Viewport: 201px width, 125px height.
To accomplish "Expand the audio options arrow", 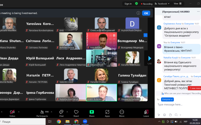I will [x=2, y=112].
